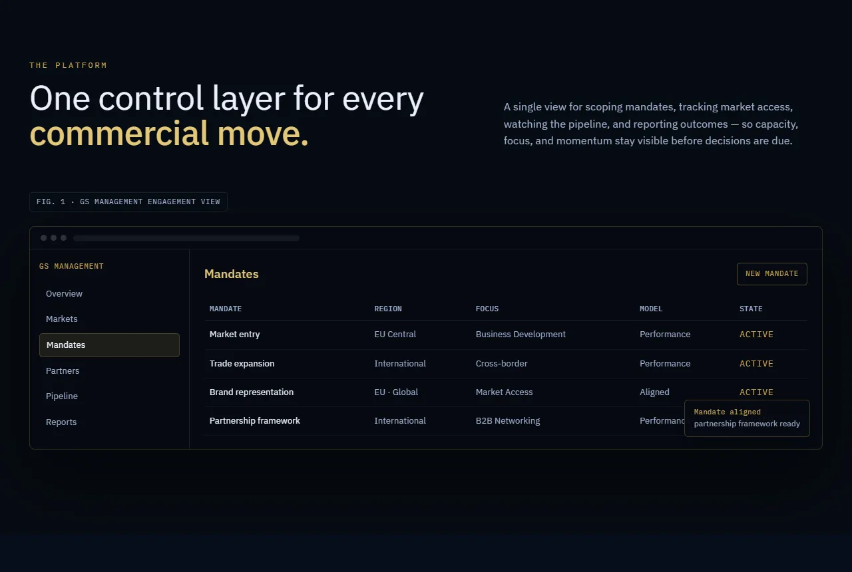The image size is (852, 572).
Task: Select the Market entry mandate row
Action: pos(506,335)
